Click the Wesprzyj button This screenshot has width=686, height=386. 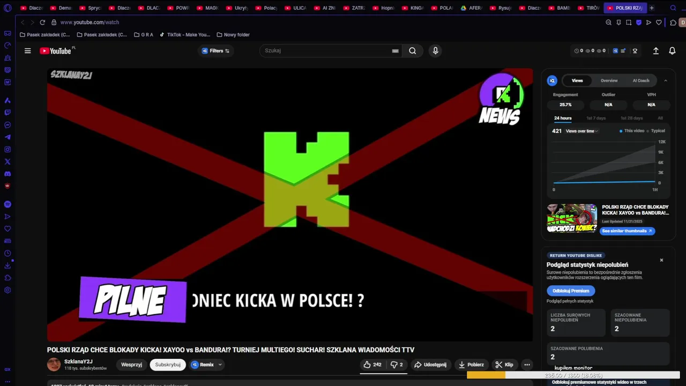tap(131, 365)
